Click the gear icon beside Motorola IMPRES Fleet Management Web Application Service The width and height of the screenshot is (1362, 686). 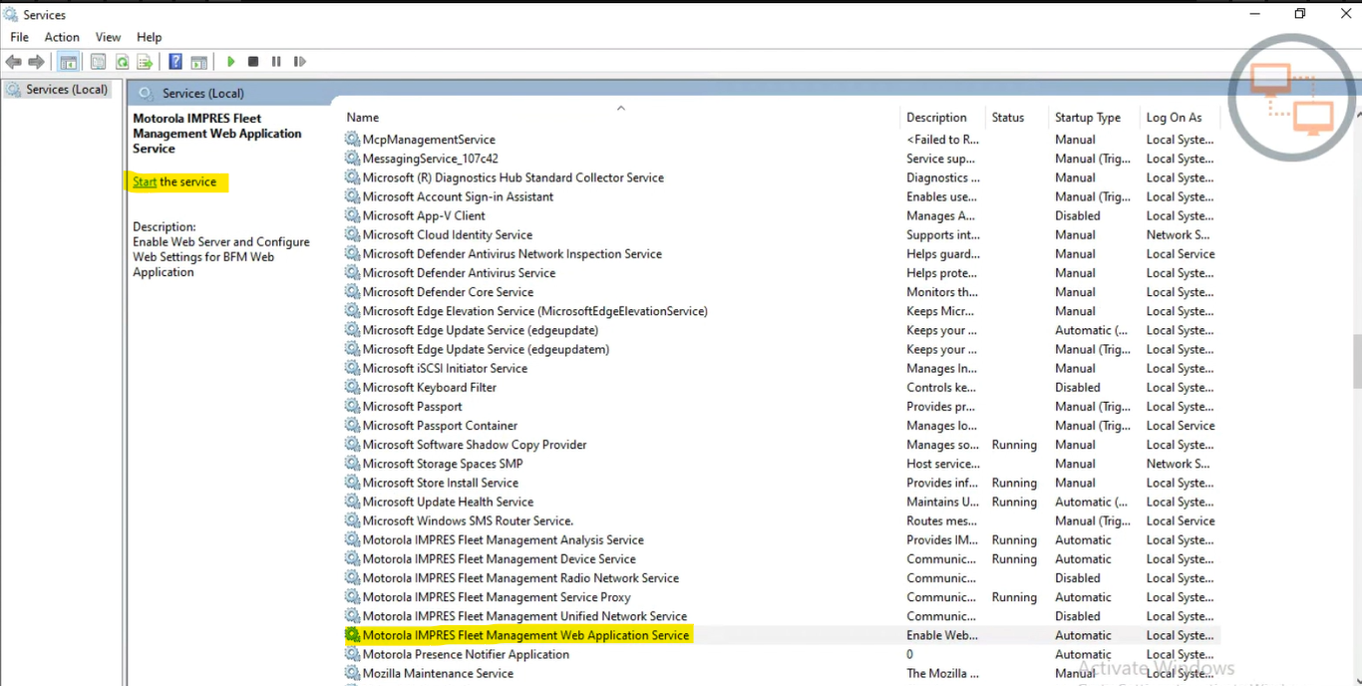[x=352, y=635]
